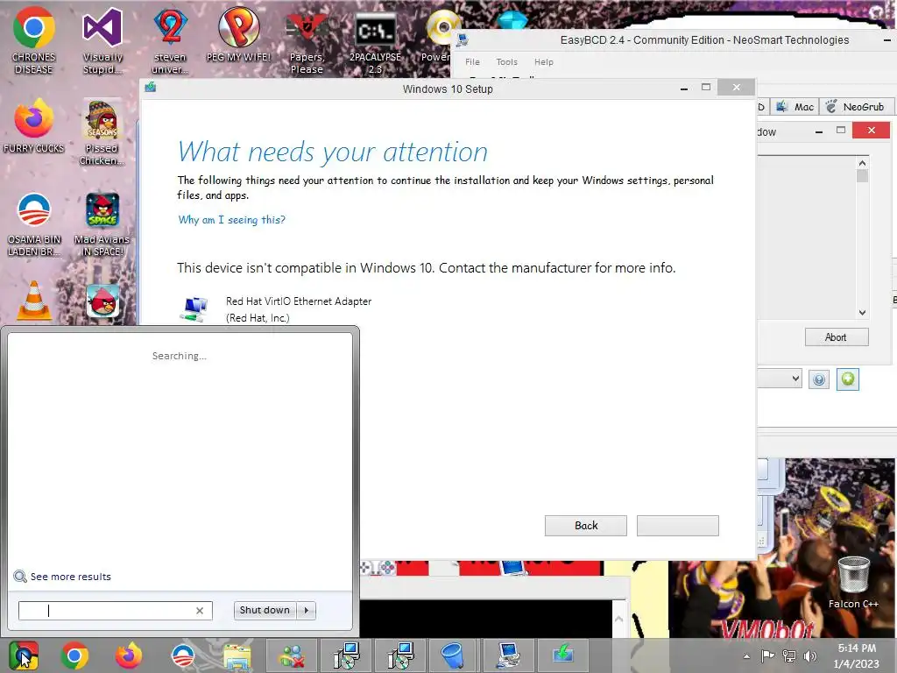Switch to the NeoGrub tab in EasyBCD

(857, 107)
